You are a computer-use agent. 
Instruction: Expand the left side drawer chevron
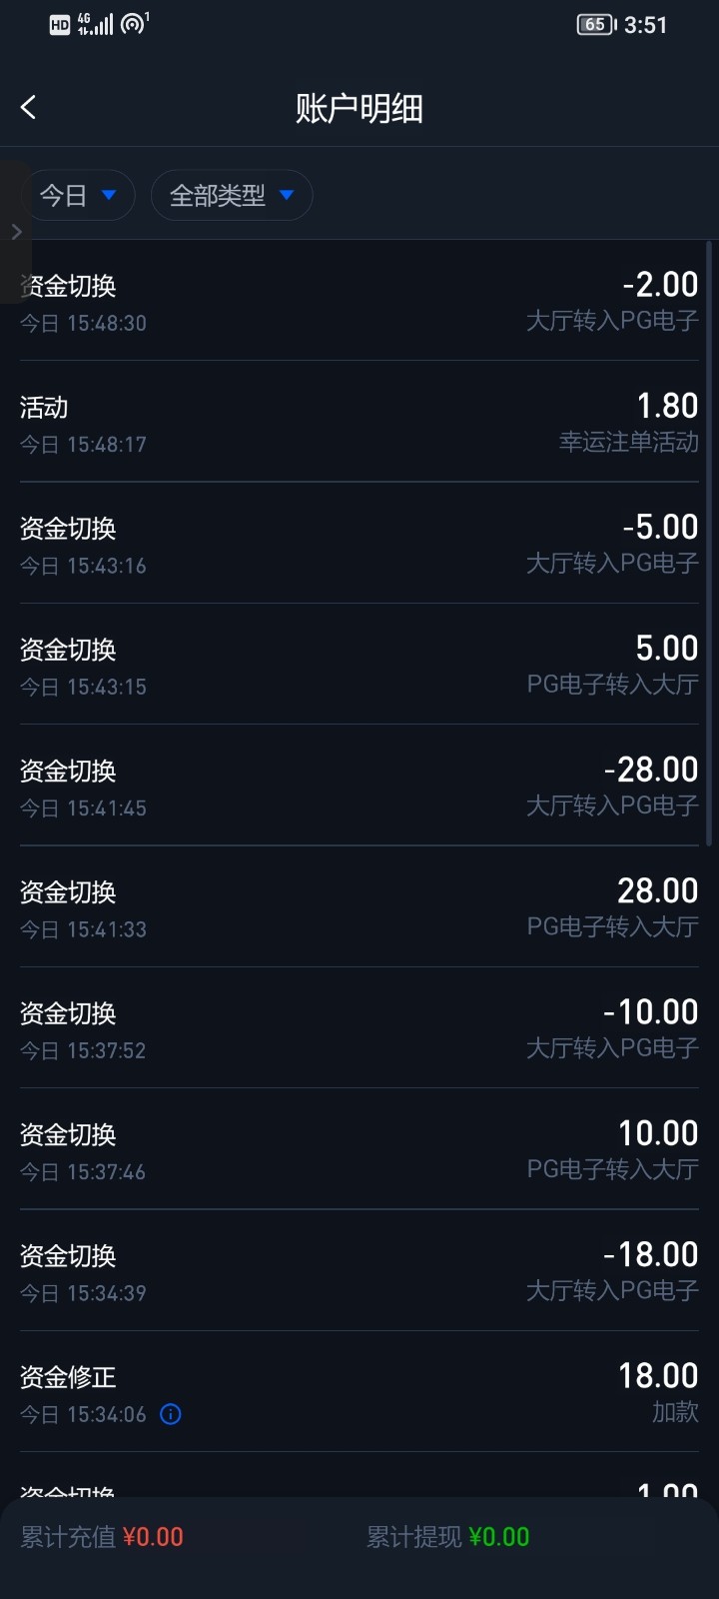pyautogui.click(x=16, y=232)
